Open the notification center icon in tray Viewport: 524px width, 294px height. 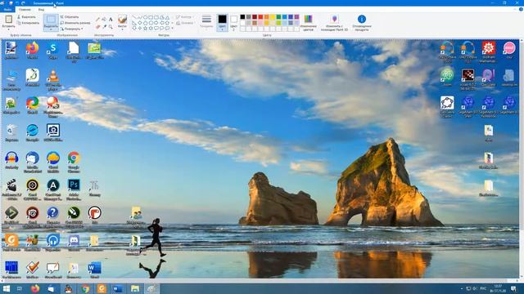pos(513,288)
